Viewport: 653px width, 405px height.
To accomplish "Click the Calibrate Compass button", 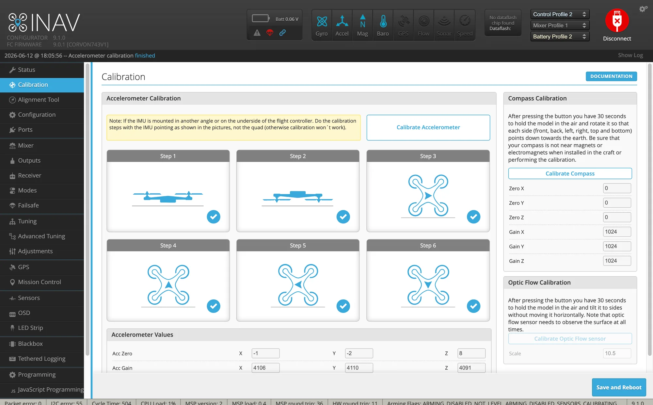I will coord(570,173).
